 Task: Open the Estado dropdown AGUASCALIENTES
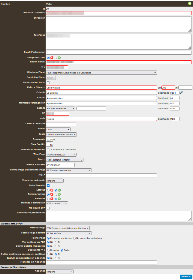click(x=61, y=108)
